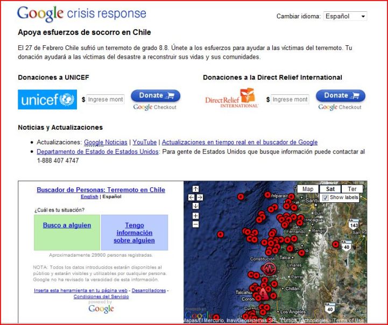Click the Chillán city label on map
Image resolution: width=388 pixels, height=325 pixels.
[293, 288]
